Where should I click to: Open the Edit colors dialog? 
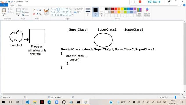coord(139,12)
